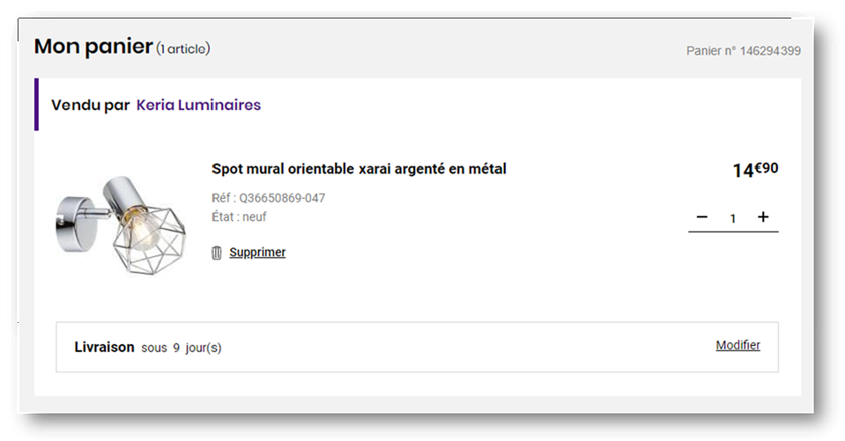Click the trash can icon

coord(217,253)
